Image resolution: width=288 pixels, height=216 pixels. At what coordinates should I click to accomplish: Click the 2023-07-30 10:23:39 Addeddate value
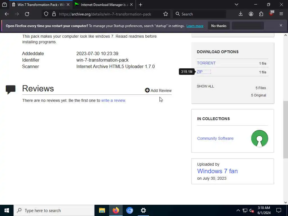(97, 54)
